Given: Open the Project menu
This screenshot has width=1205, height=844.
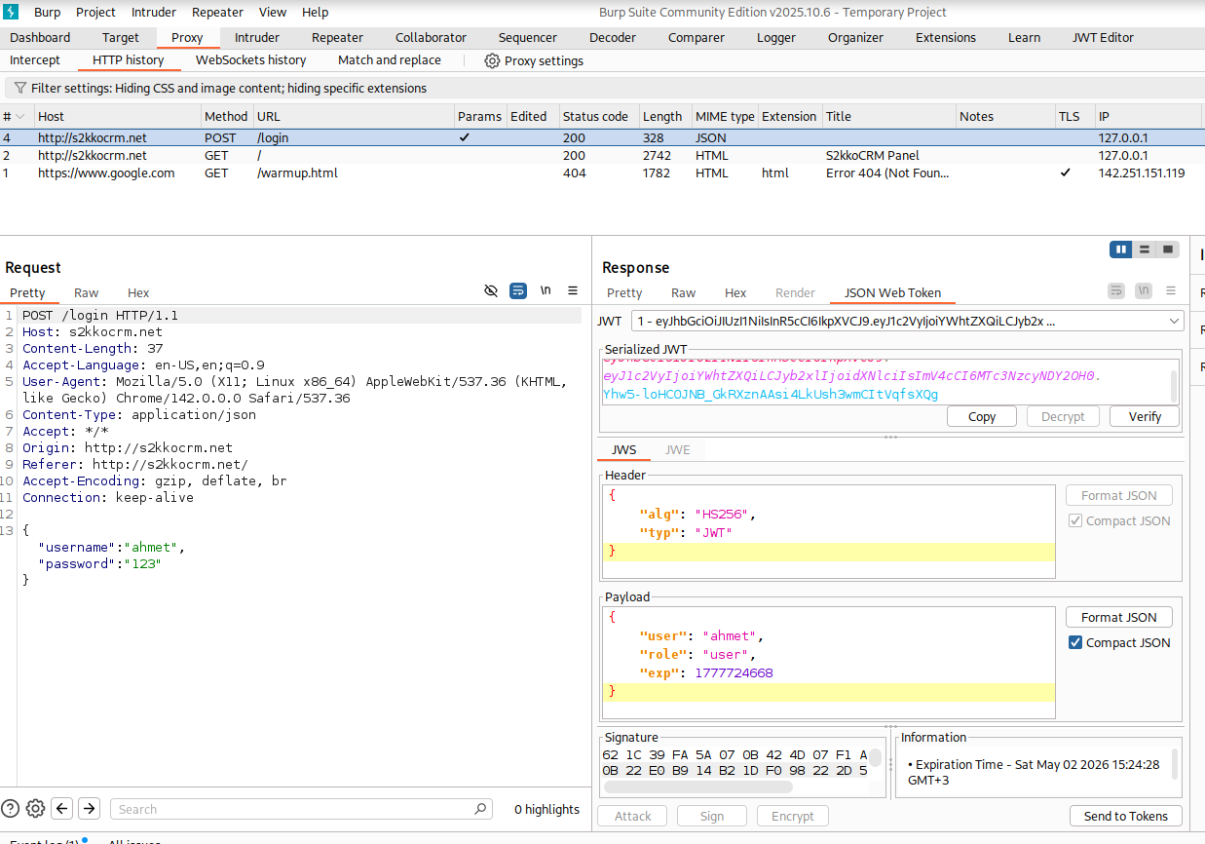Looking at the screenshot, I should click(x=95, y=12).
